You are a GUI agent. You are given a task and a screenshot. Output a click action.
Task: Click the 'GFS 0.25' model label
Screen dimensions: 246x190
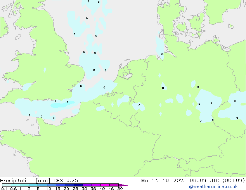pos(66,181)
